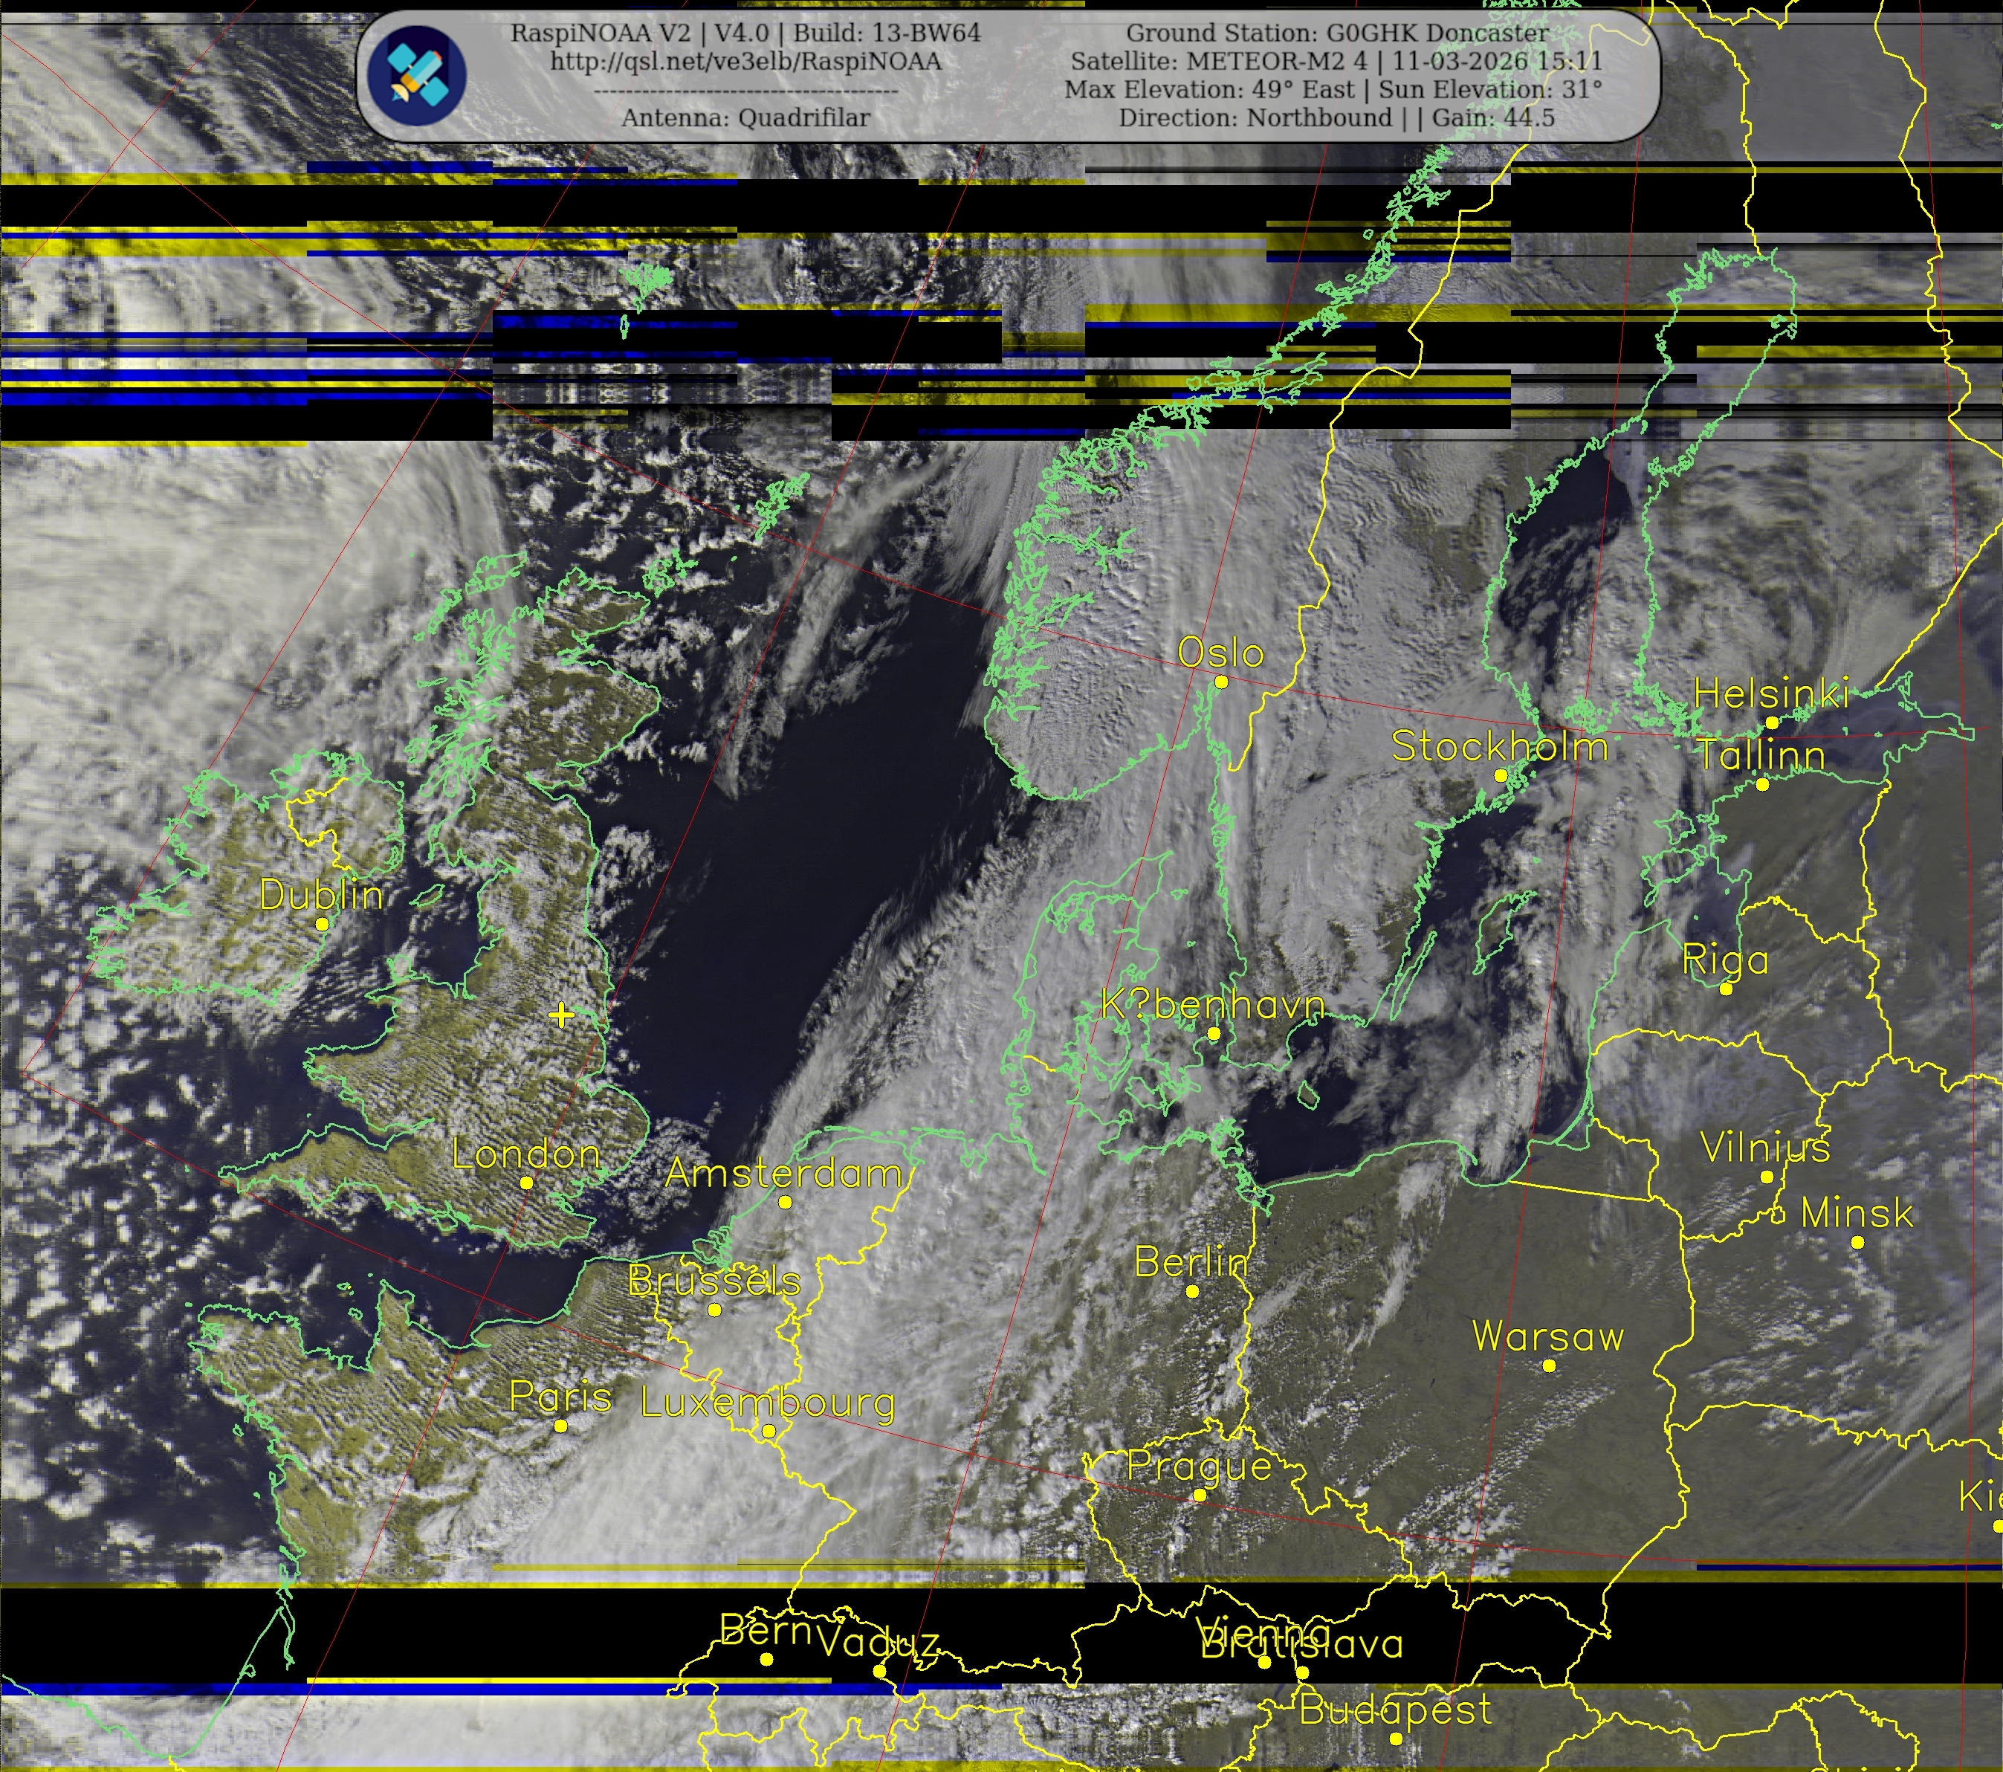
Task: Click the Luxembourg city label
Action: [767, 1403]
